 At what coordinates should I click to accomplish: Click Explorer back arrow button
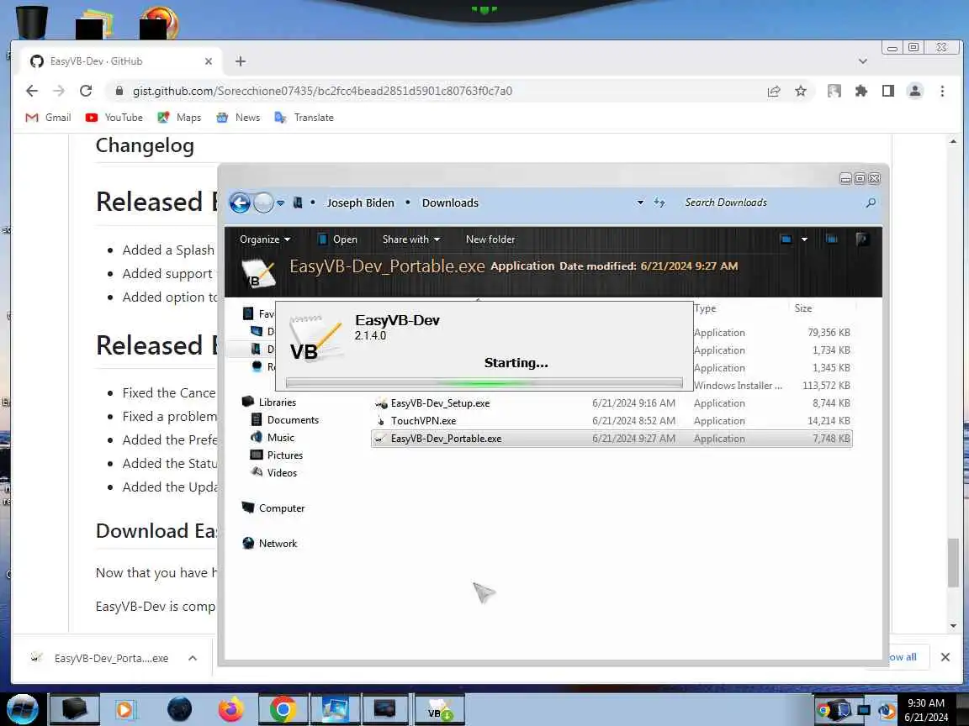click(x=241, y=203)
